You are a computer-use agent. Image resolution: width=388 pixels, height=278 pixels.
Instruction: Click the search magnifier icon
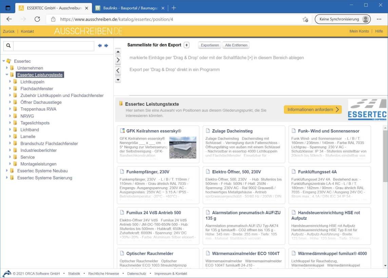coord(8,45)
